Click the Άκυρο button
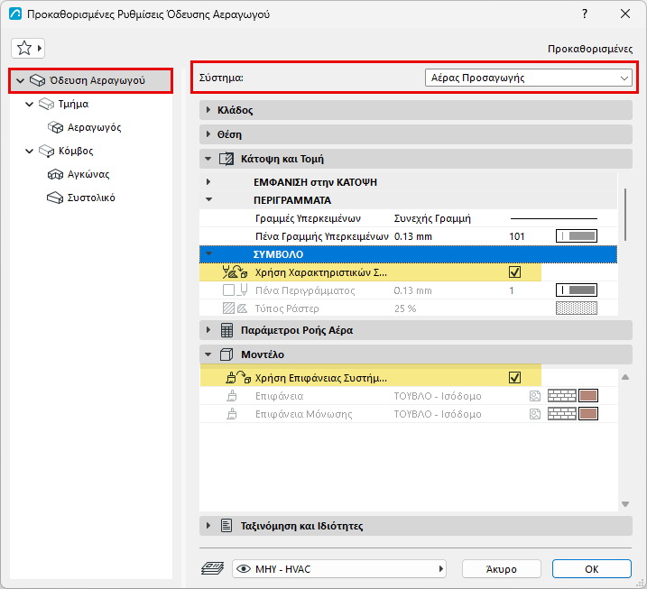The image size is (647, 589). pyautogui.click(x=502, y=569)
